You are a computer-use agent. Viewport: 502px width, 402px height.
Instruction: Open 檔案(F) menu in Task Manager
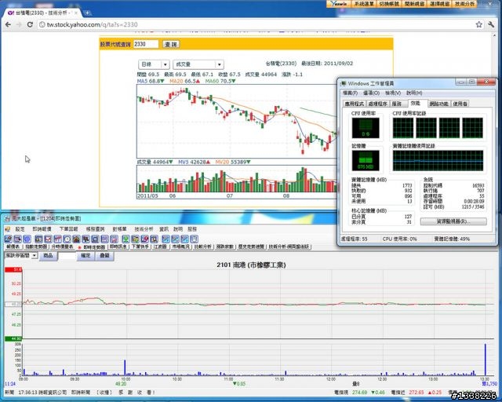(350, 93)
